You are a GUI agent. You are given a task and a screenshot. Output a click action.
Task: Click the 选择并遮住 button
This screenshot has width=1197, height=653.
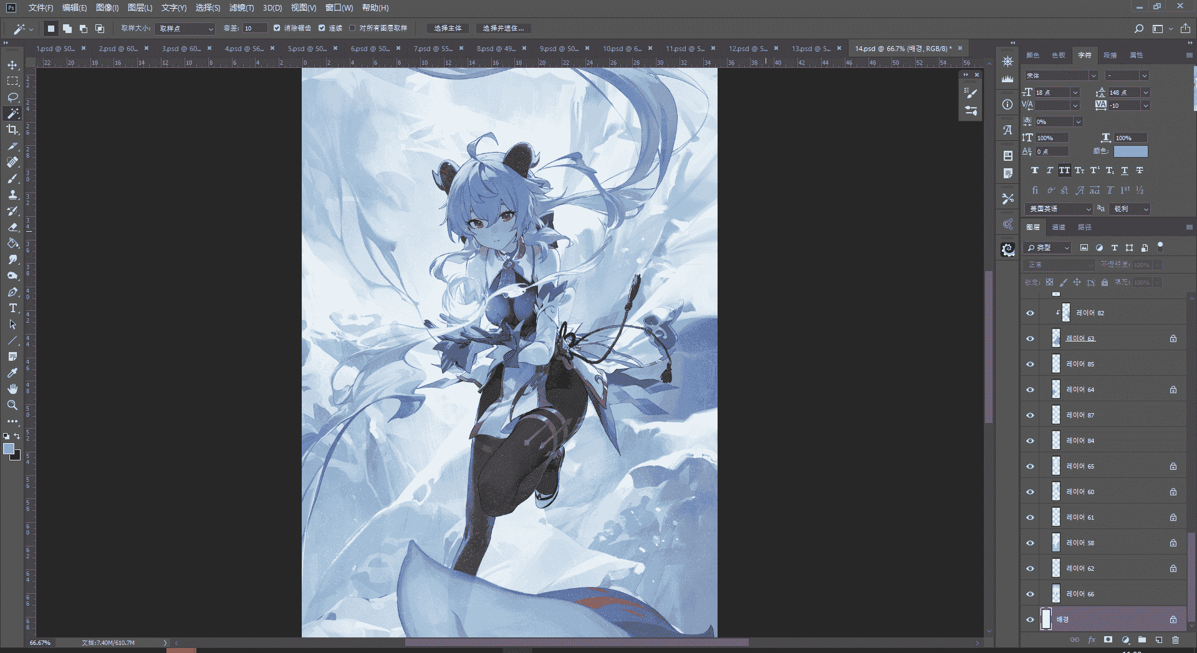pos(503,28)
